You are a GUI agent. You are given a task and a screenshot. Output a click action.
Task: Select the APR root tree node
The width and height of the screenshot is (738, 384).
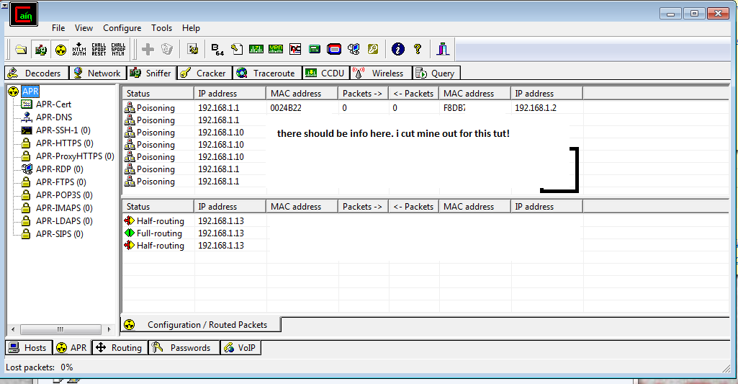point(30,91)
